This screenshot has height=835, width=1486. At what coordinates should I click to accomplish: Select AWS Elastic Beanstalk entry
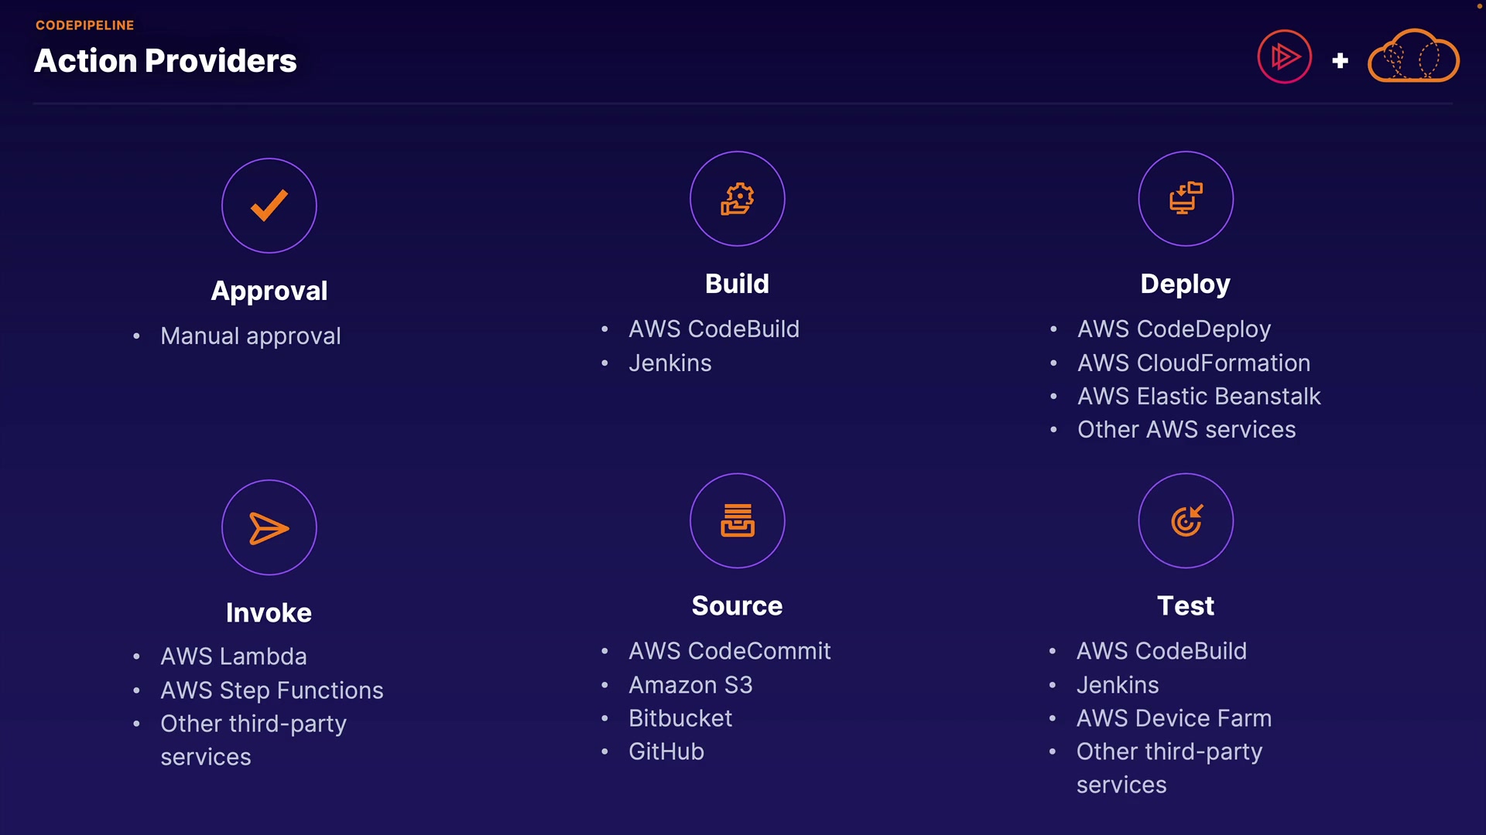pyautogui.click(x=1198, y=397)
